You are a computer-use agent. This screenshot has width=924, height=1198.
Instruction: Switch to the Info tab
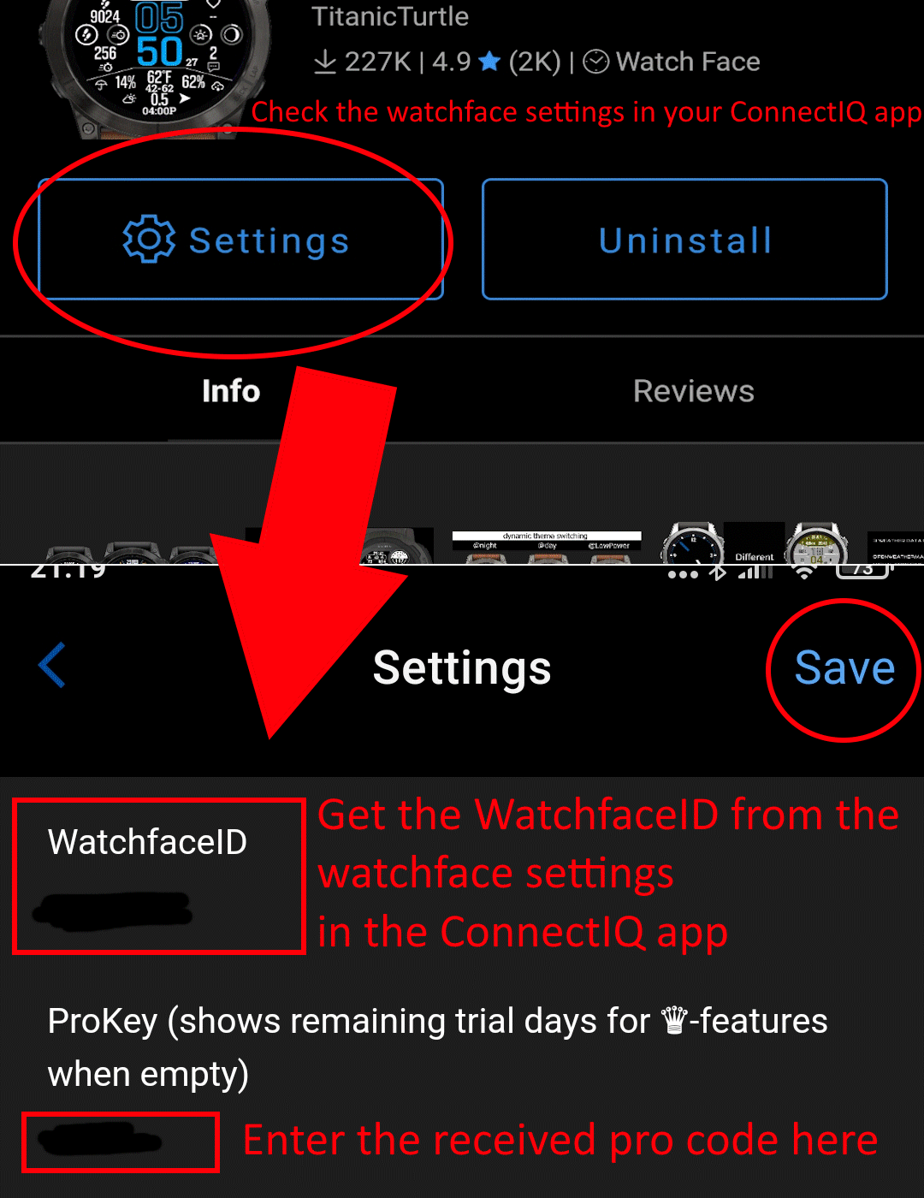231,391
